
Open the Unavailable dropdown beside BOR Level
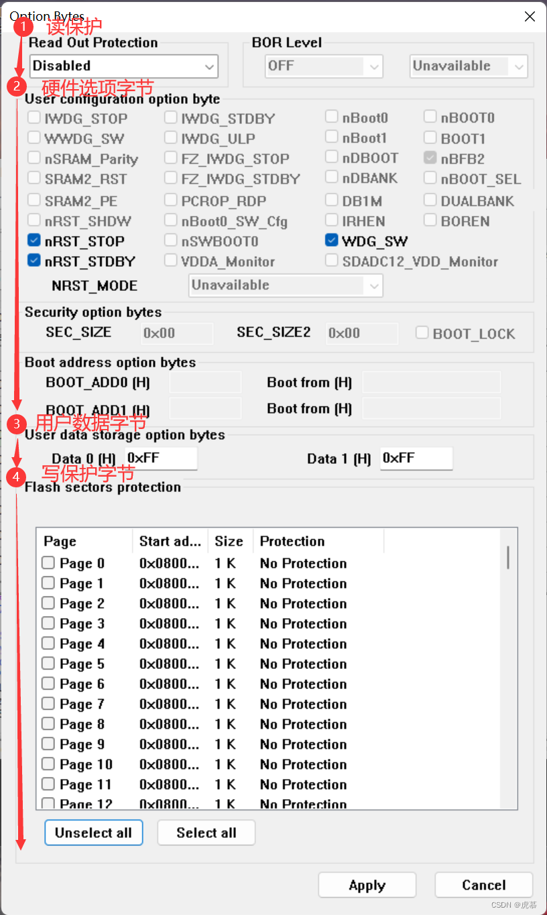[x=469, y=66]
